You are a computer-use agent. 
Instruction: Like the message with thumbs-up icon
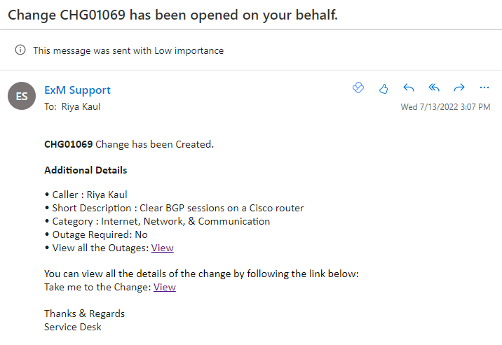click(384, 88)
